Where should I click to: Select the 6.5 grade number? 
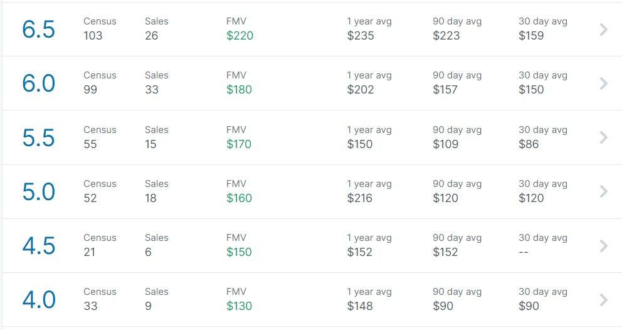[38, 29]
